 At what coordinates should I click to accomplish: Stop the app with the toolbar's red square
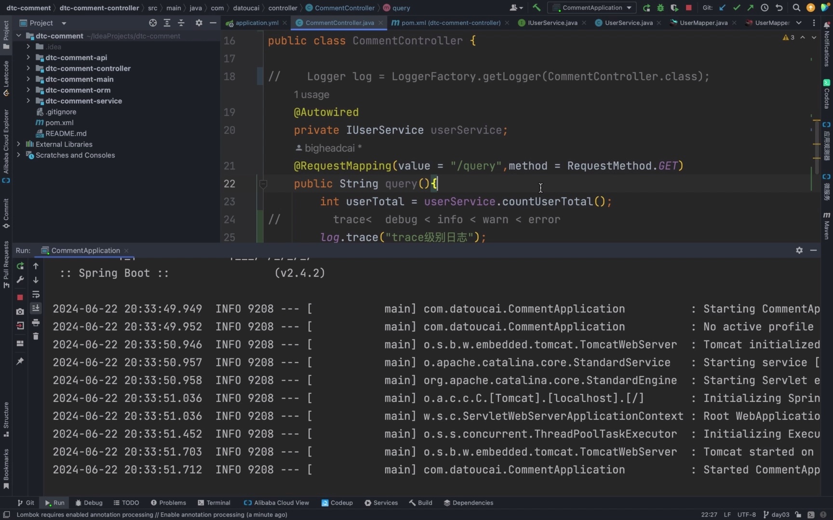coord(689,8)
